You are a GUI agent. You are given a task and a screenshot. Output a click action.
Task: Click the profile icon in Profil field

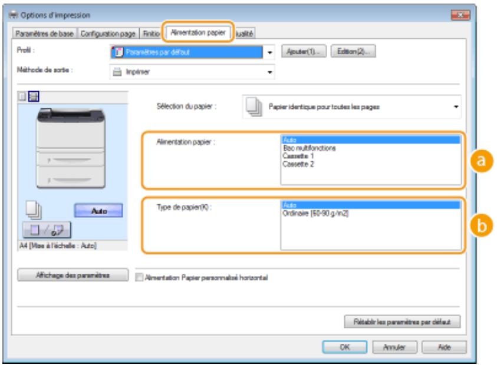pyautogui.click(x=119, y=52)
